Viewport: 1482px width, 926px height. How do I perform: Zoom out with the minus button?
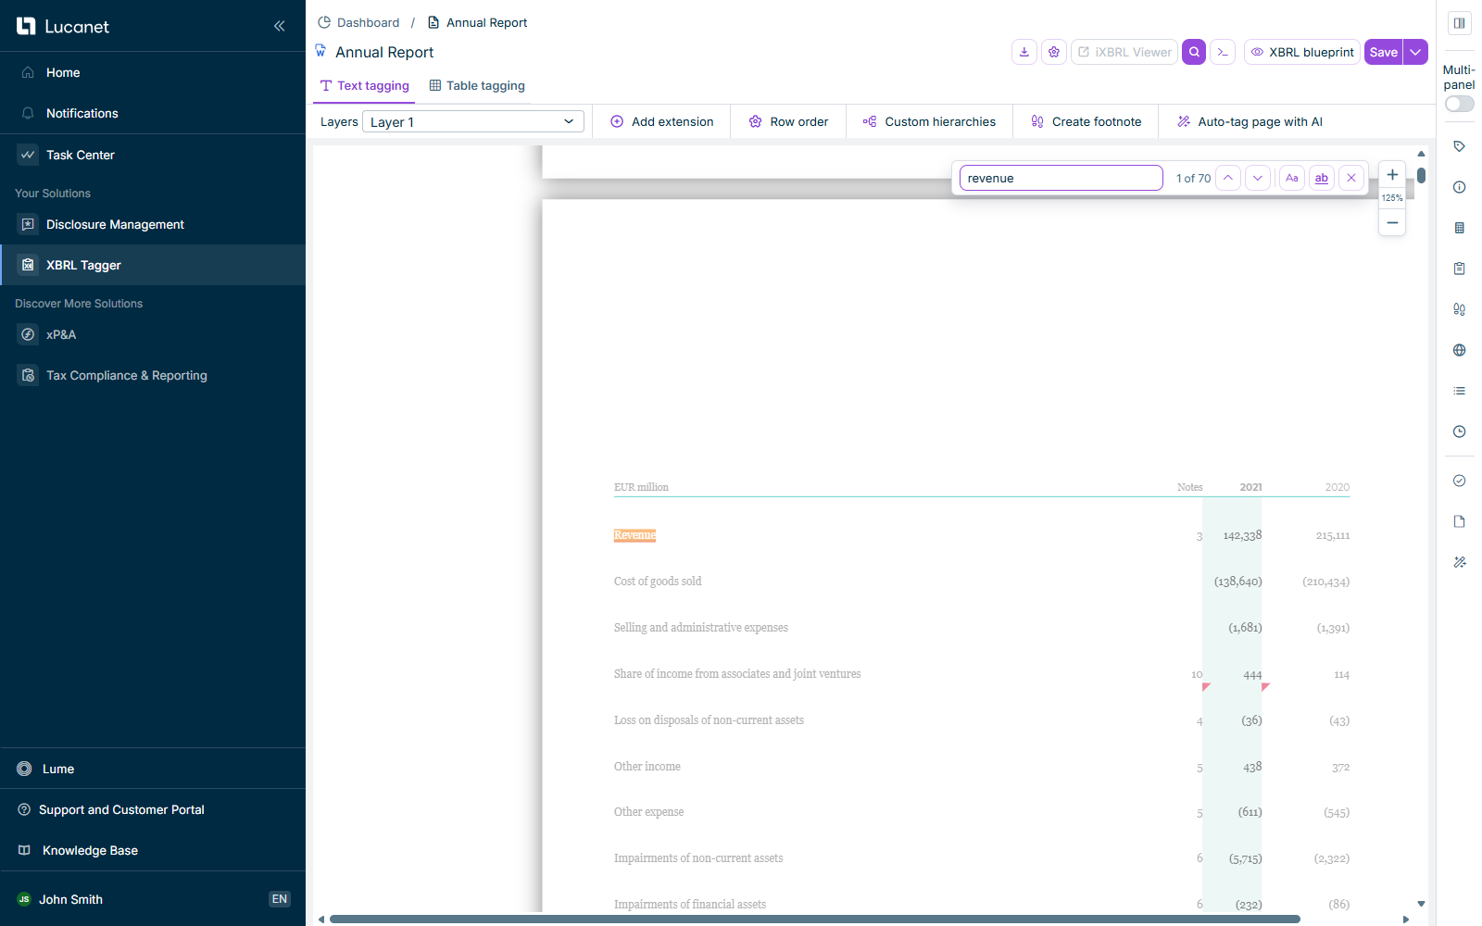coord(1392,222)
